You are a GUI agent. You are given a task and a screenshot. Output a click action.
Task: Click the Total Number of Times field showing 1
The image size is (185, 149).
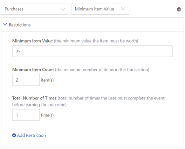(x=26, y=115)
